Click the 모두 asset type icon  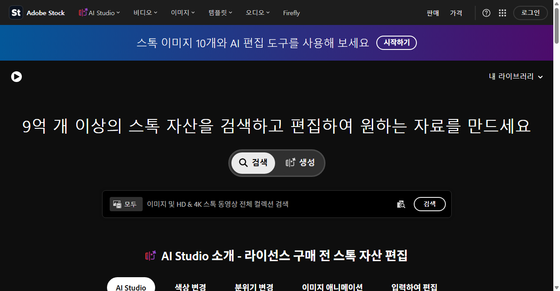(x=117, y=204)
